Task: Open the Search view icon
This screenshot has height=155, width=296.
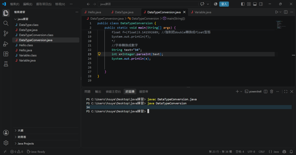Action: tap(6, 23)
